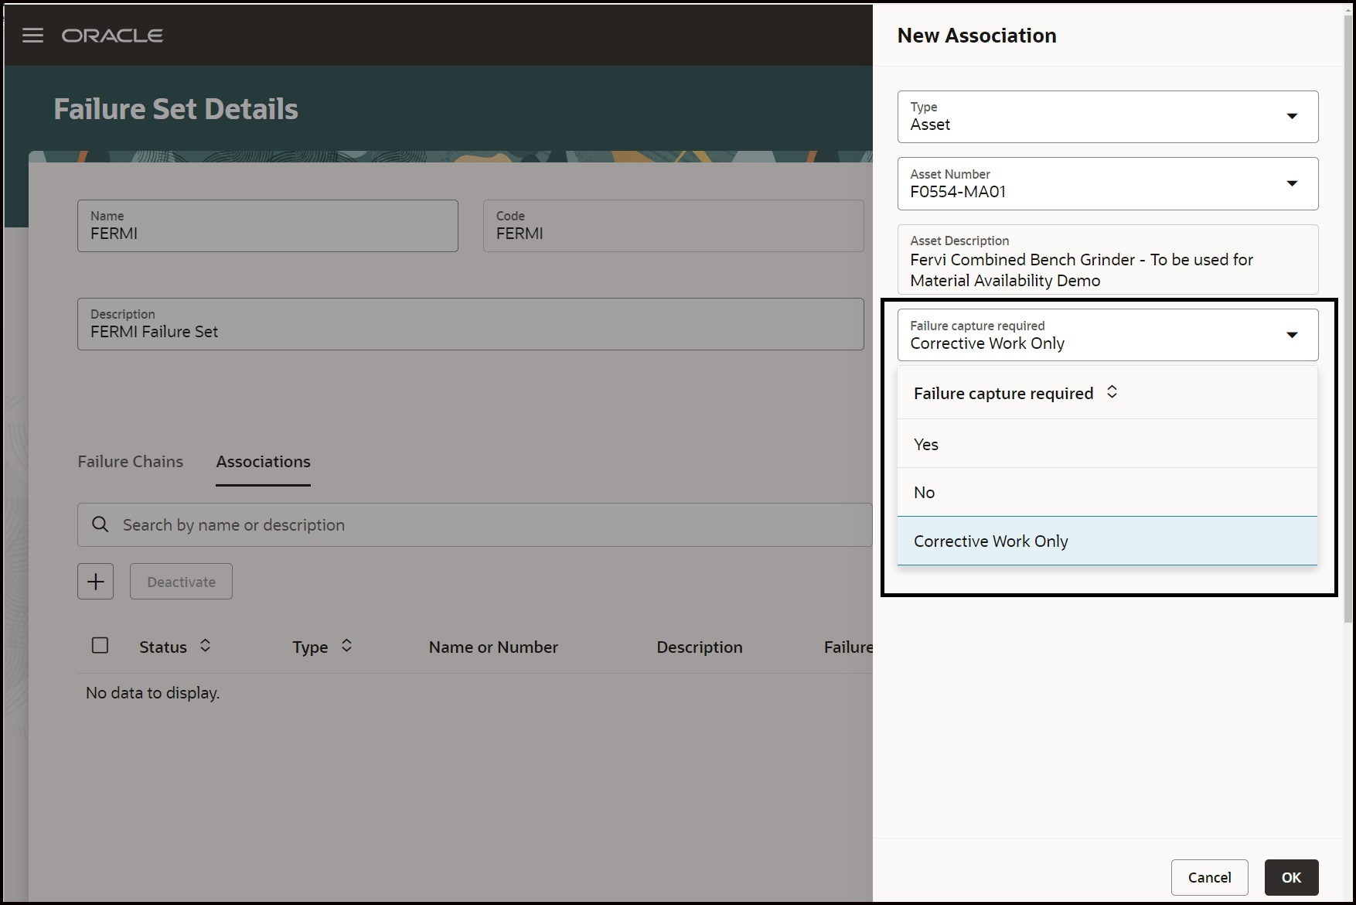Sort by Status column arrows
Image resolution: width=1356 pixels, height=905 pixels.
pyautogui.click(x=206, y=646)
